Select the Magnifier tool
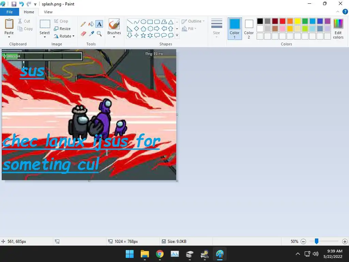 click(x=99, y=34)
